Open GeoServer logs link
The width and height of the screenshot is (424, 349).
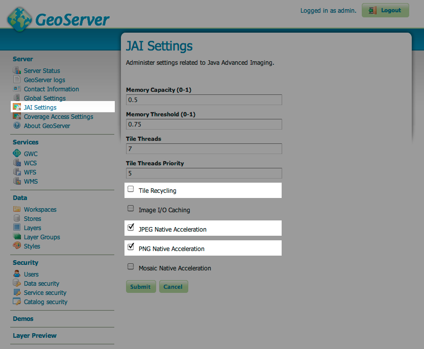(x=44, y=80)
